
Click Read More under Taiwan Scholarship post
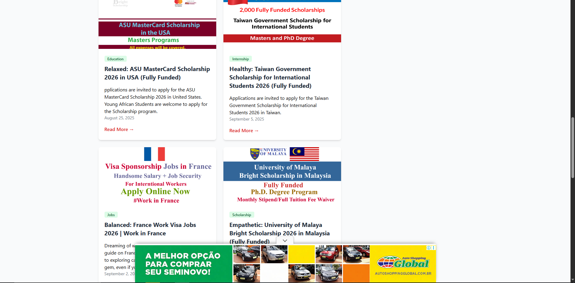point(244,131)
